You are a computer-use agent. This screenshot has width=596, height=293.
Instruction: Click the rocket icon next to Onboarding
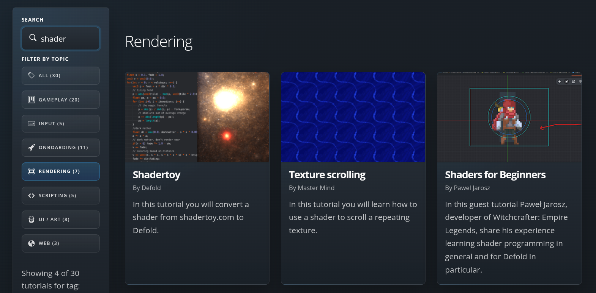[32, 147]
